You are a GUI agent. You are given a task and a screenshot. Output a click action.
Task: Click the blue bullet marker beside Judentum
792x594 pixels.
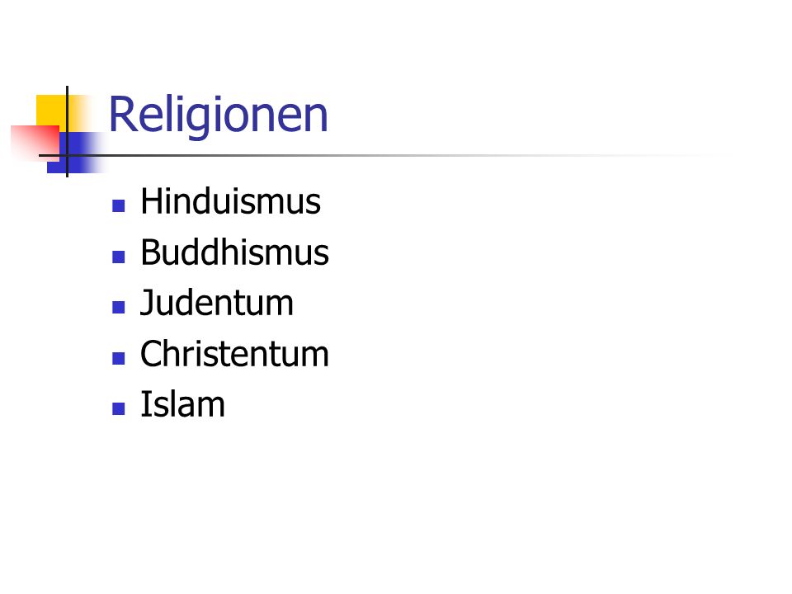tap(119, 307)
